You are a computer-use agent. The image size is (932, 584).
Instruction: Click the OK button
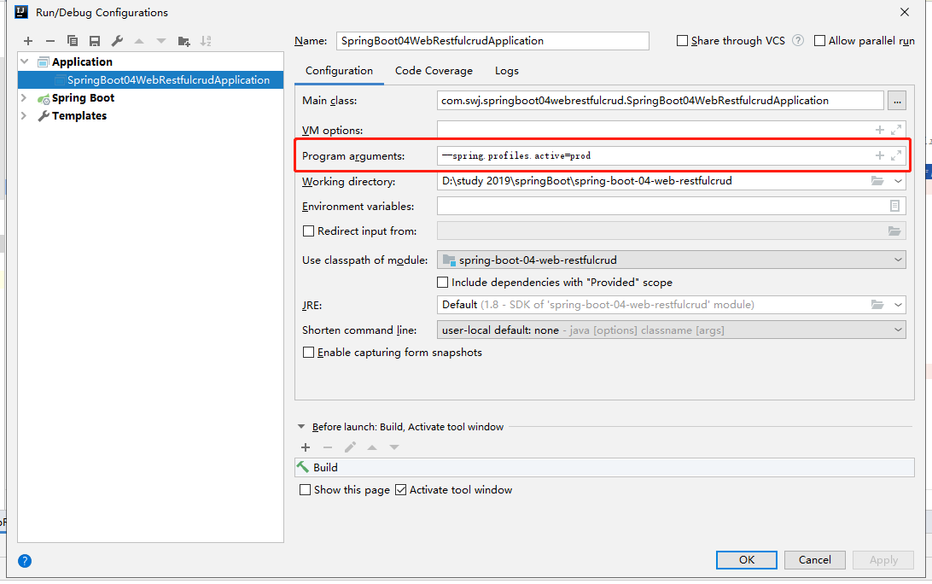click(747, 559)
